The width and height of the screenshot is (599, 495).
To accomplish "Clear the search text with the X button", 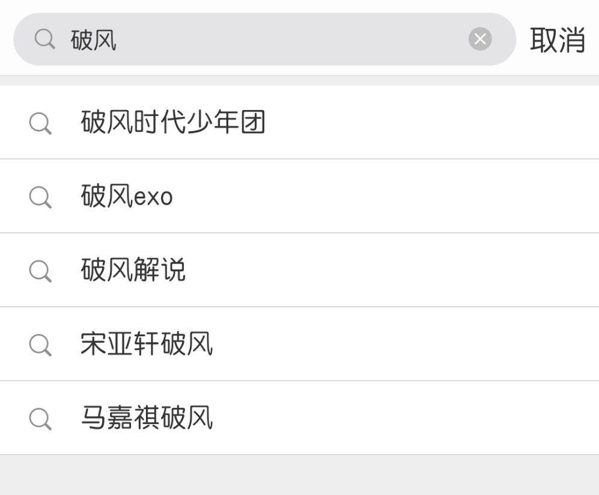I will pos(479,40).
